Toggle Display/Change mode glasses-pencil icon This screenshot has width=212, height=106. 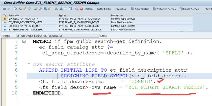[16, 9]
